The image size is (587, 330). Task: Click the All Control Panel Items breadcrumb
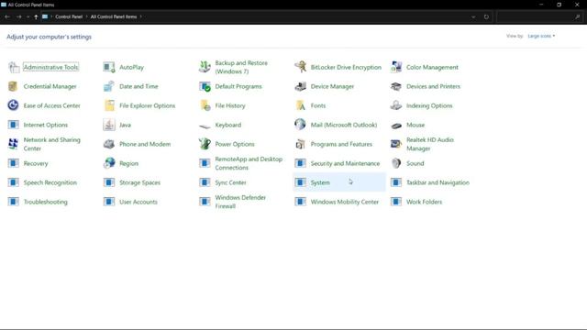click(114, 16)
